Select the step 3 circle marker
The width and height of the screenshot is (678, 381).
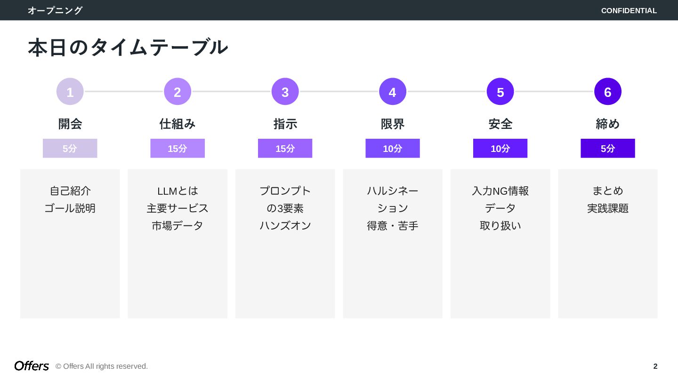point(285,92)
